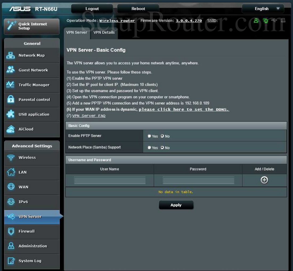This screenshot has width=293, height=271.
Task: Click the green user status icon
Action: click(x=256, y=20)
